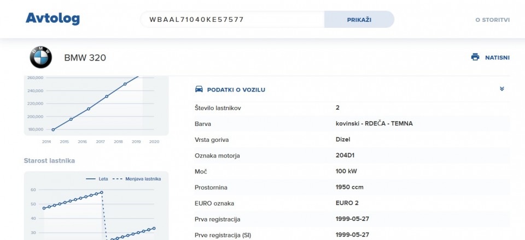Click the Moč label

click(201, 172)
